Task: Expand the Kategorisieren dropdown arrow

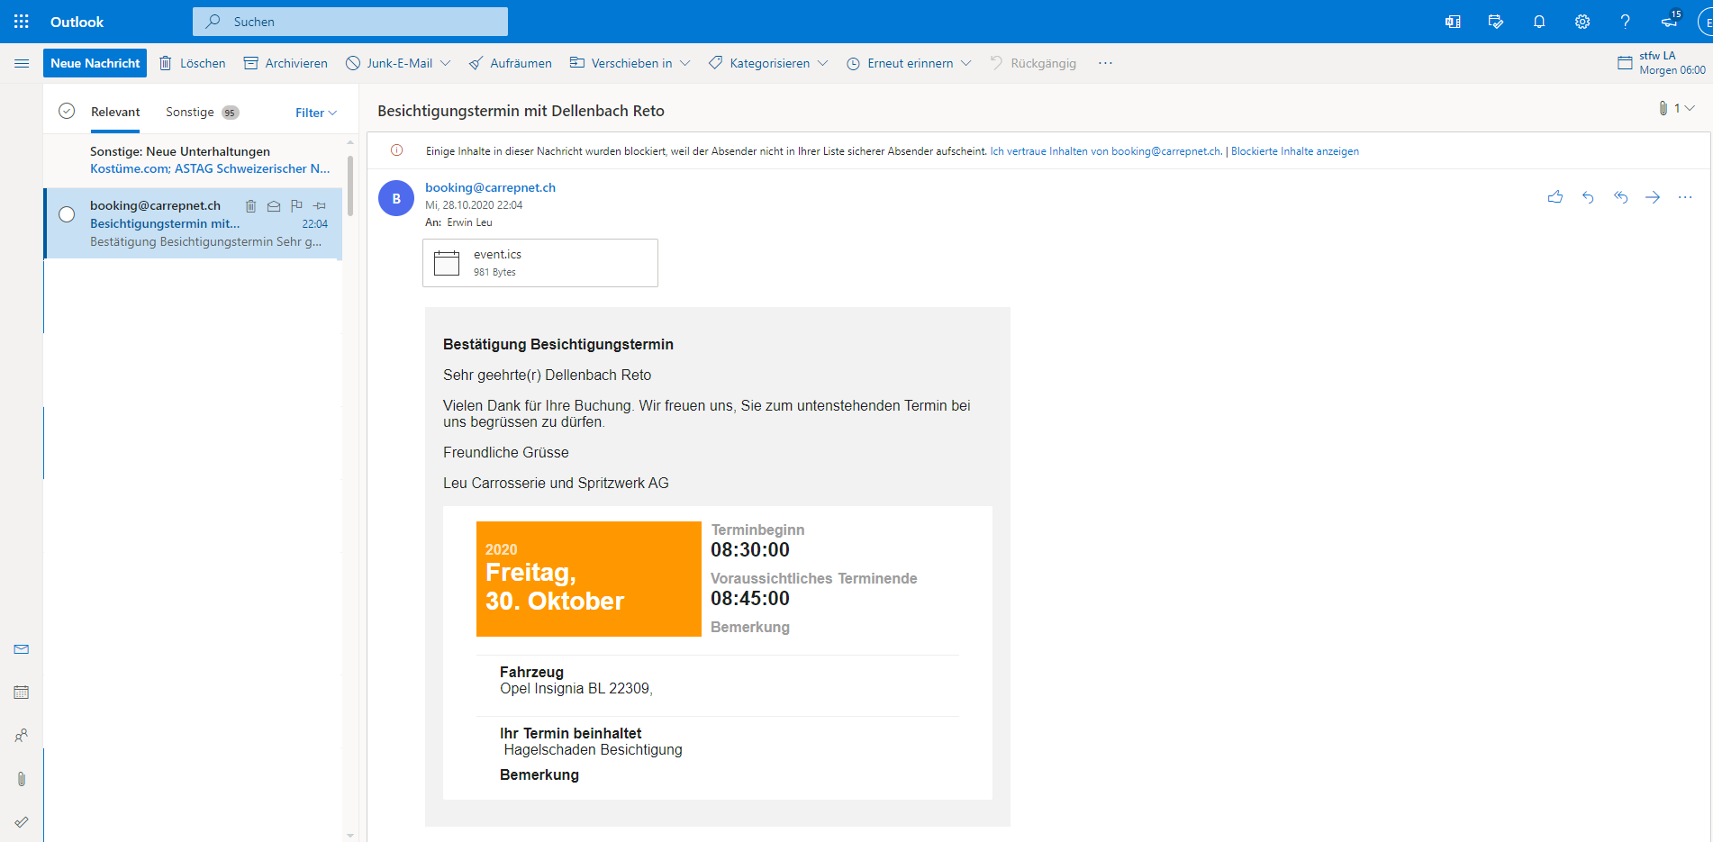Action: coord(822,63)
